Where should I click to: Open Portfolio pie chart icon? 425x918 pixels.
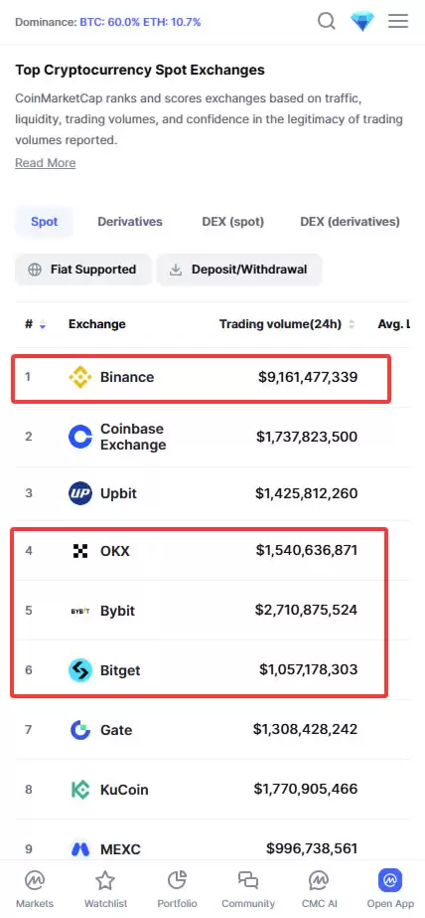coord(177,880)
